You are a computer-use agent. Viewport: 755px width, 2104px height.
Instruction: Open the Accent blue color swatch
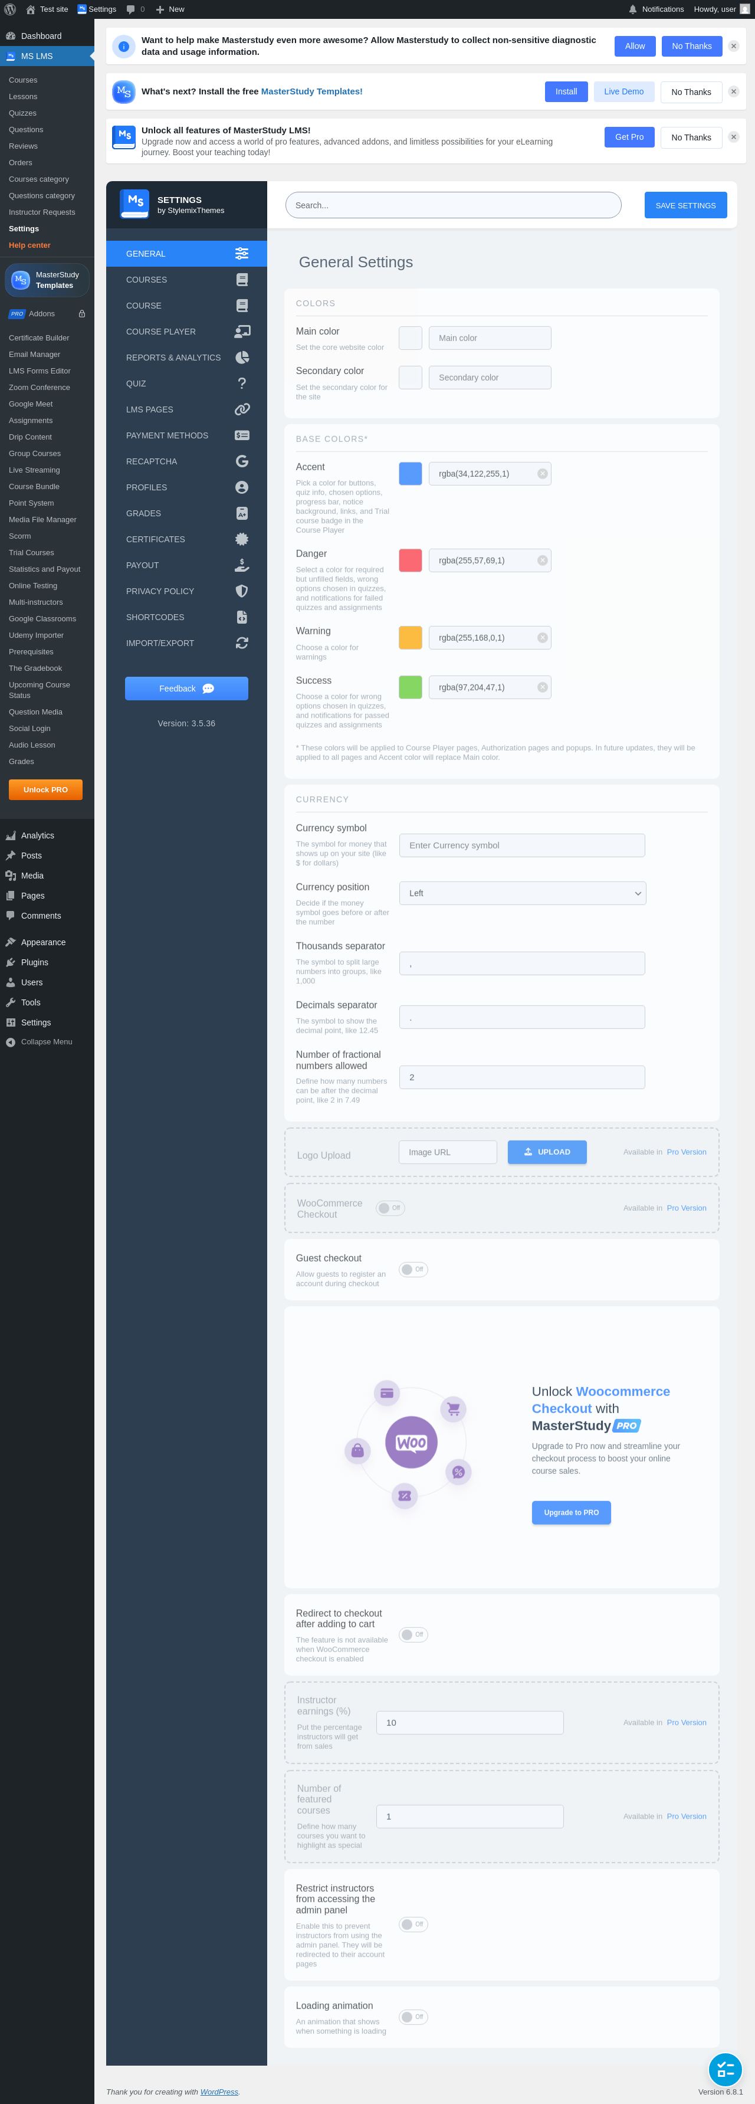click(411, 474)
